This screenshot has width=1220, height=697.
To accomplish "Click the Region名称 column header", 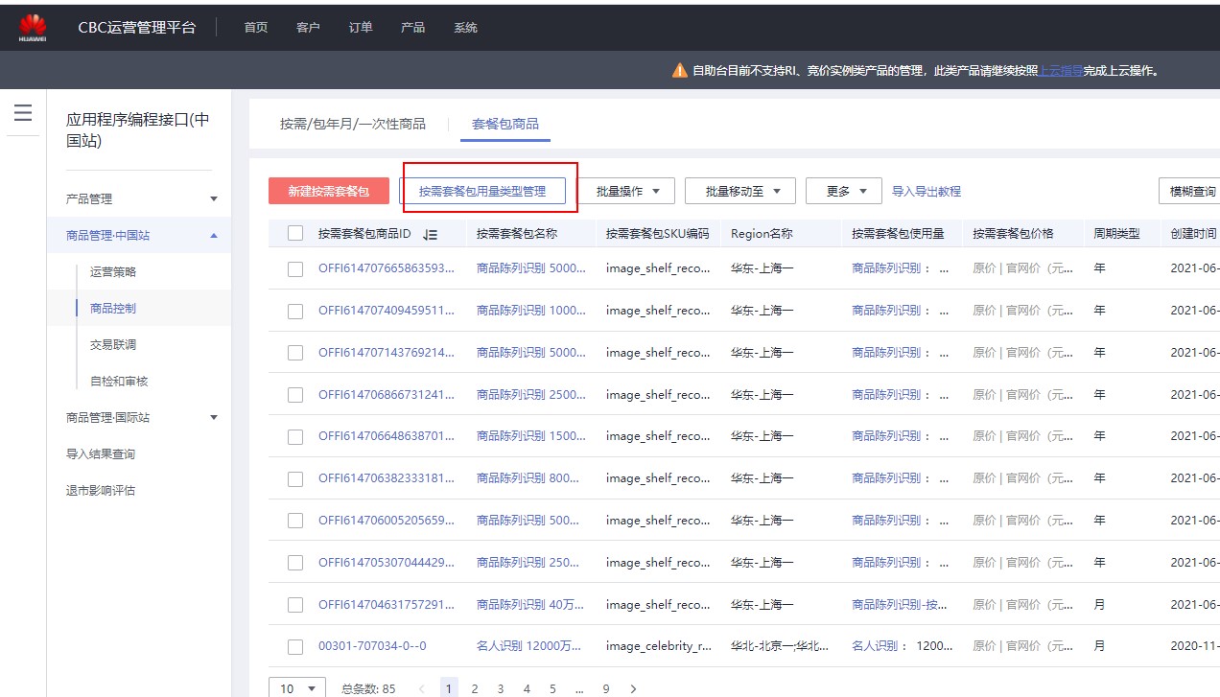I will pyautogui.click(x=762, y=233).
